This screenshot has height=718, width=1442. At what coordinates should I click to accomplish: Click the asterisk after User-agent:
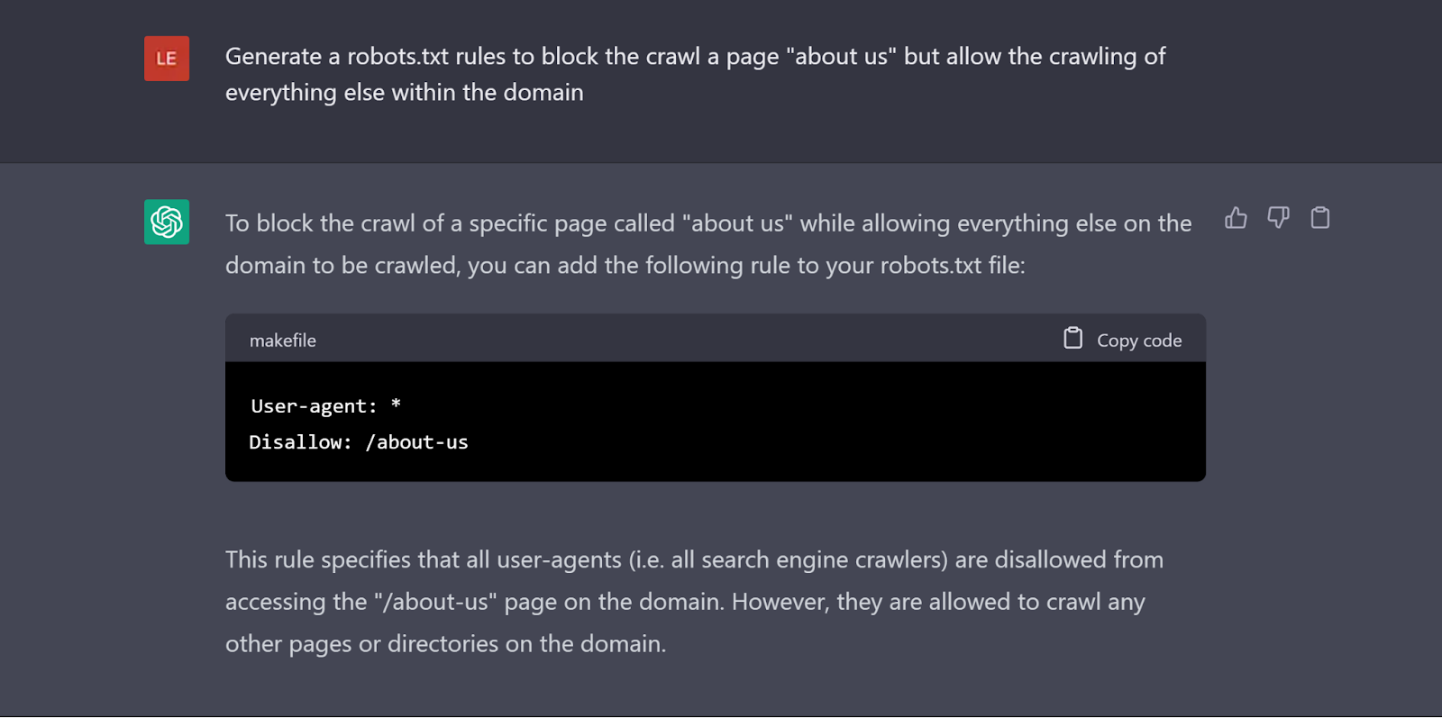396,405
